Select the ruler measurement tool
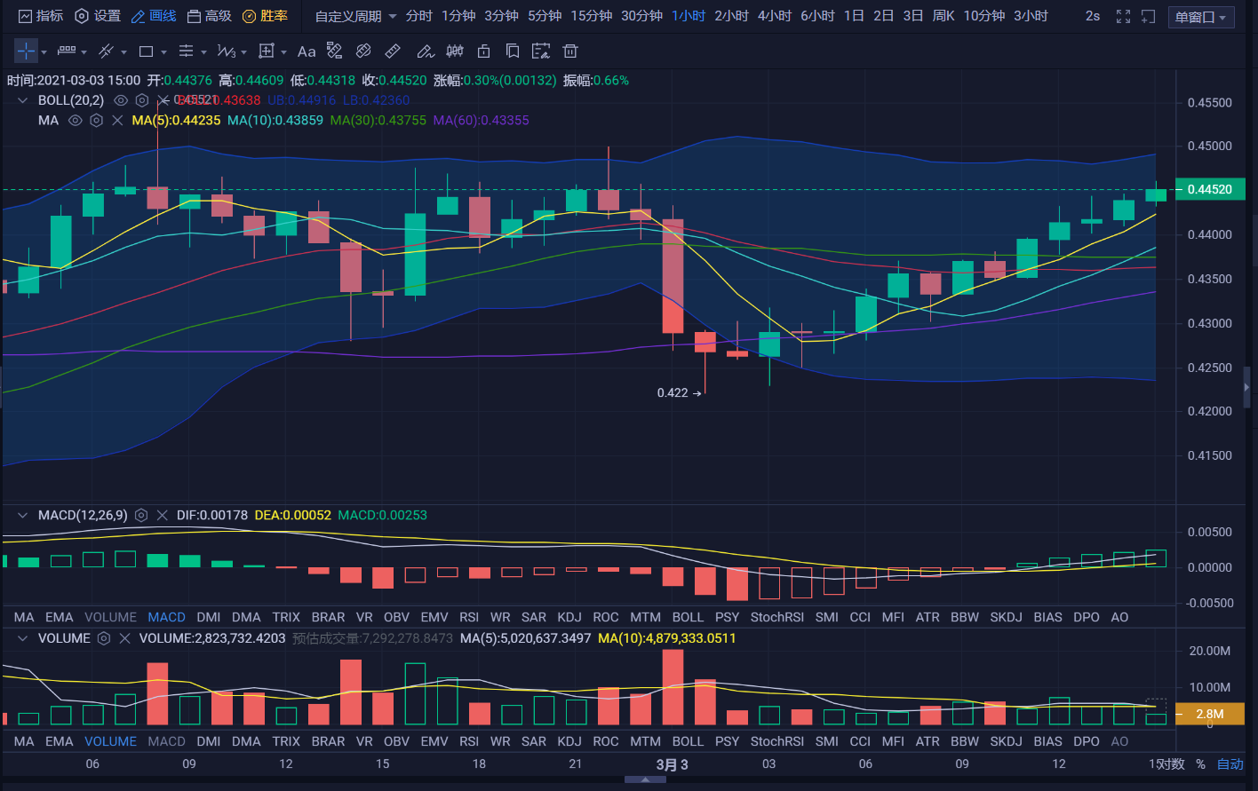This screenshot has width=1258, height=791. 393,51
